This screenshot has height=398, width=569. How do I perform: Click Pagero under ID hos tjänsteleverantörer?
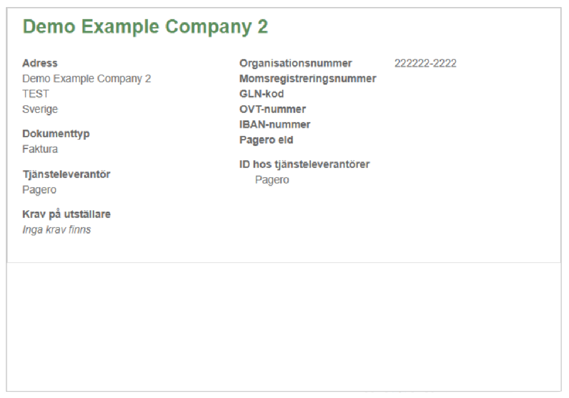tap(272, 180)
